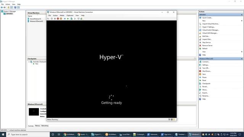Click Checkpoint in Actions pane
Screen dimensions: 244x137
tap(206, 84)
